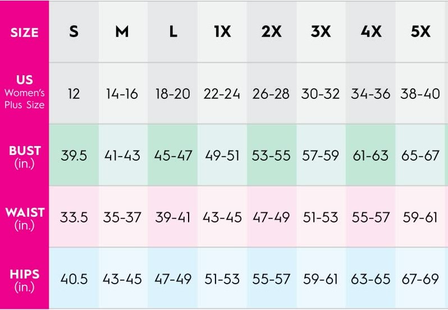Click the WAIST (in.) row label

coord(25,218)
